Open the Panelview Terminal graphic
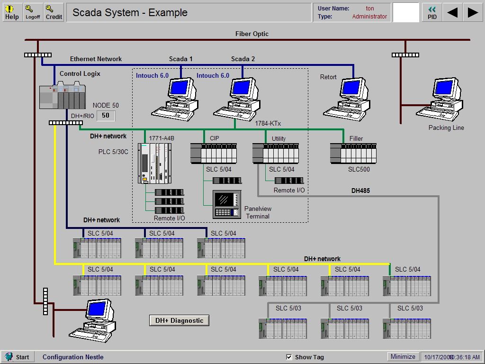The height and width of the screenshot is (364, 485). pyautogui.click(x=226, y=200)
